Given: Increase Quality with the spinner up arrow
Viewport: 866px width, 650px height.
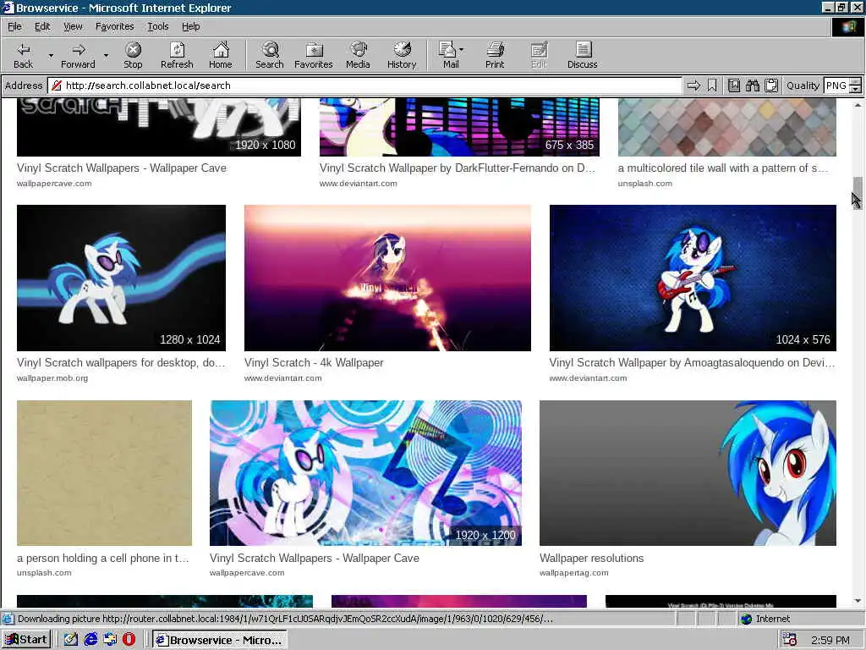Looking at the screenshot, I should [x=855, y=82].
